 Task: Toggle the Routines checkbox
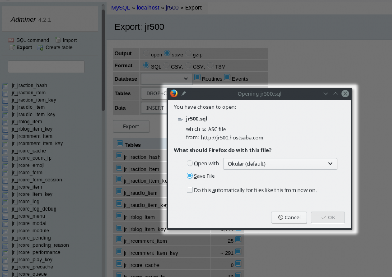198,77
